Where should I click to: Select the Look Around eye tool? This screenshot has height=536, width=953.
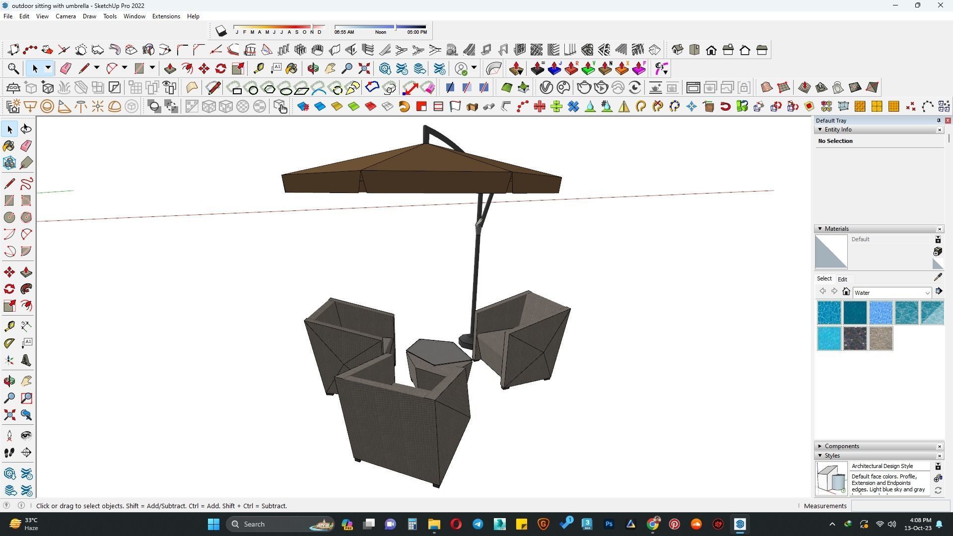pos(26,436)
